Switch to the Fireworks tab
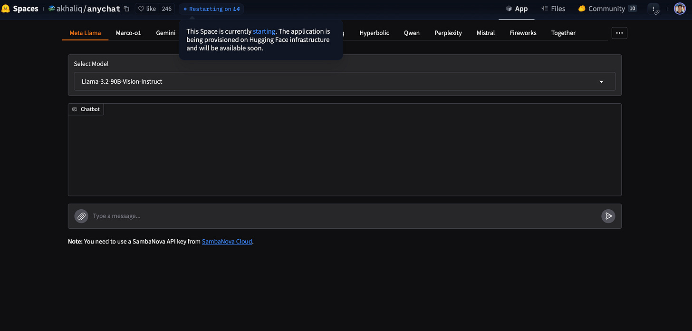The image size is (692, 331). click(523, 33)
